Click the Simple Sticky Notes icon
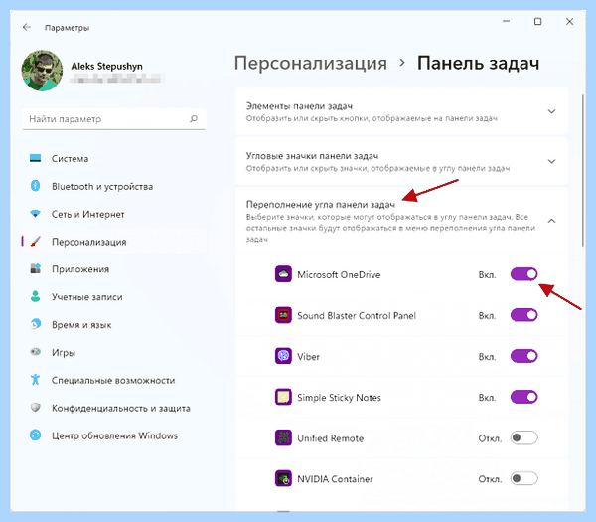This screenshot has height=522, width=596. click(283, 397)
